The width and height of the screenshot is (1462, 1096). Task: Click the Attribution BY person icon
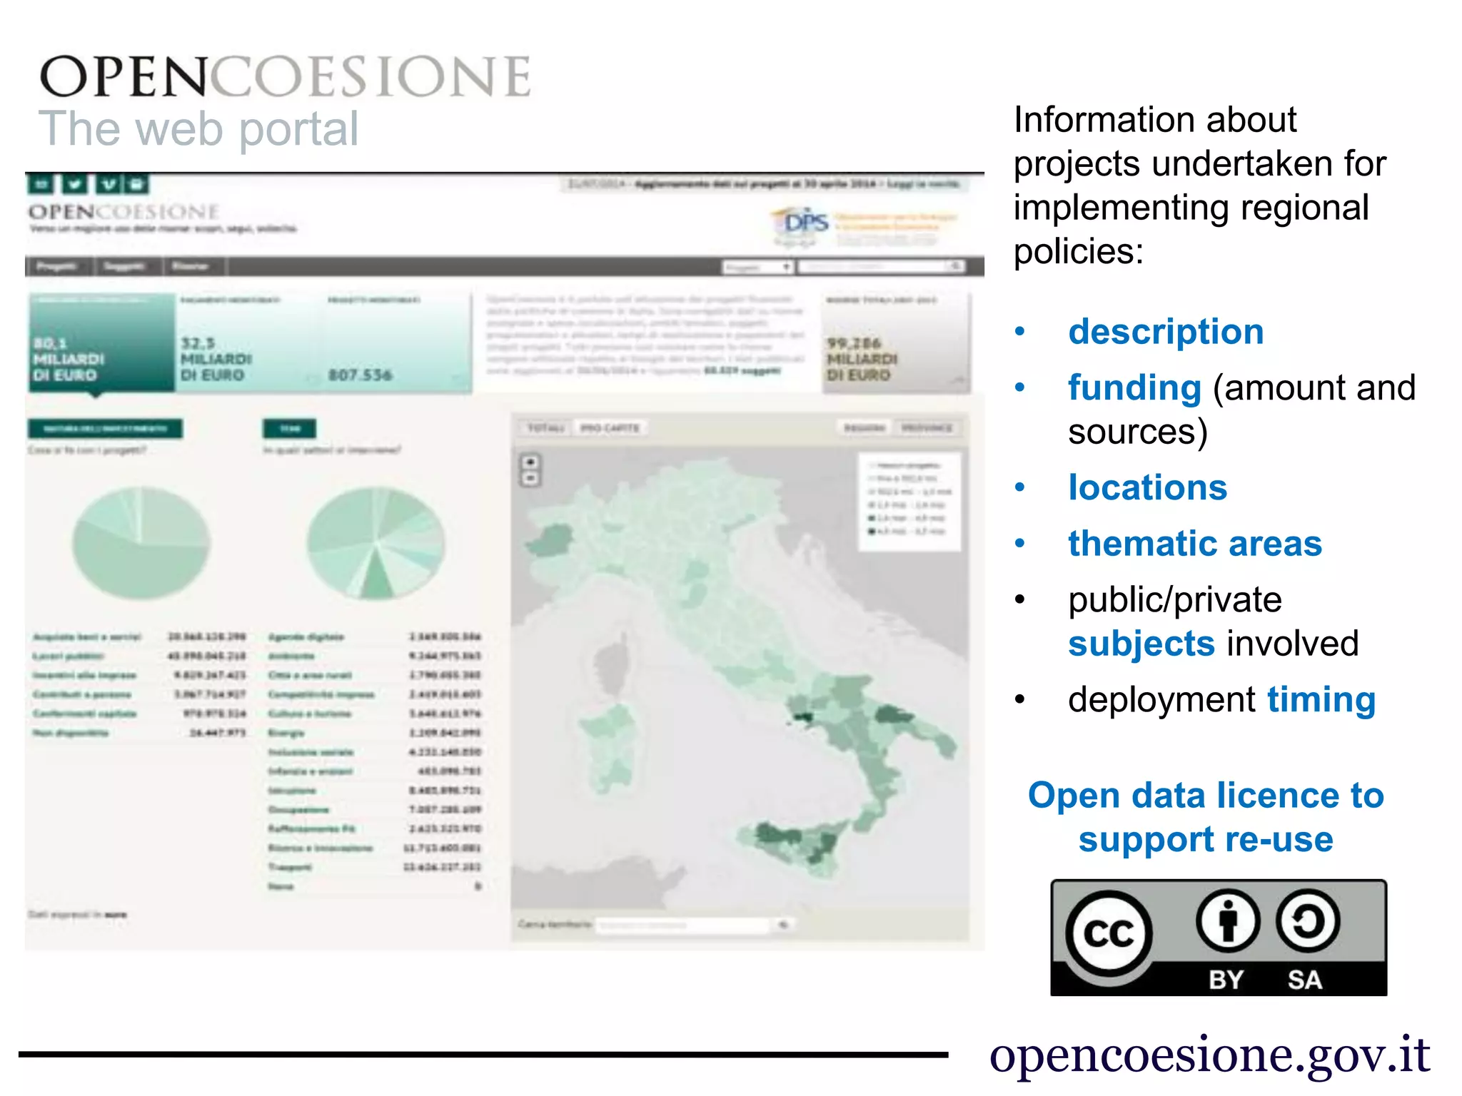coord(1228,922)
